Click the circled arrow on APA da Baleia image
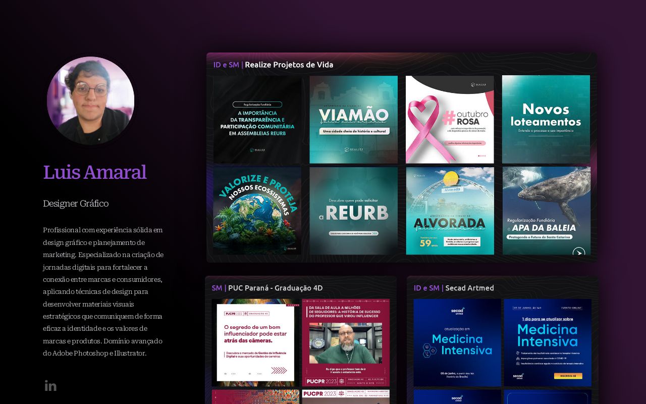The image size is (646, 404). click(579, 252)
